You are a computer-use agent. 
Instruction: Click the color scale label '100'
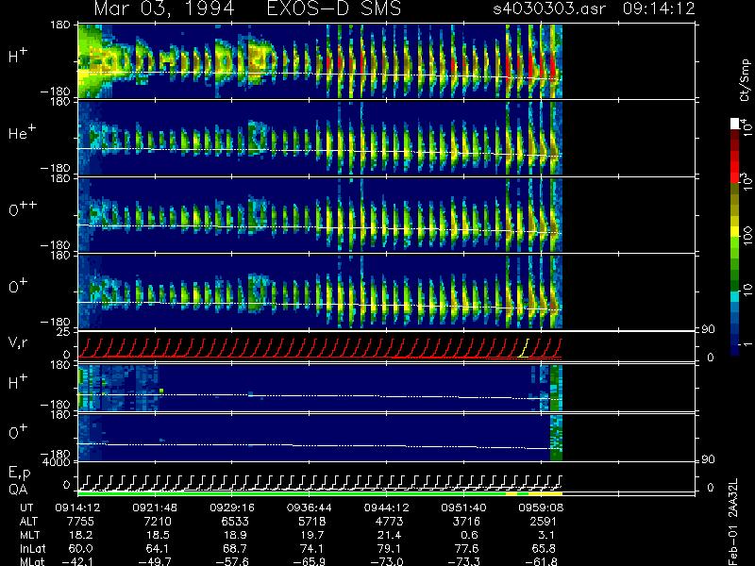747,236
